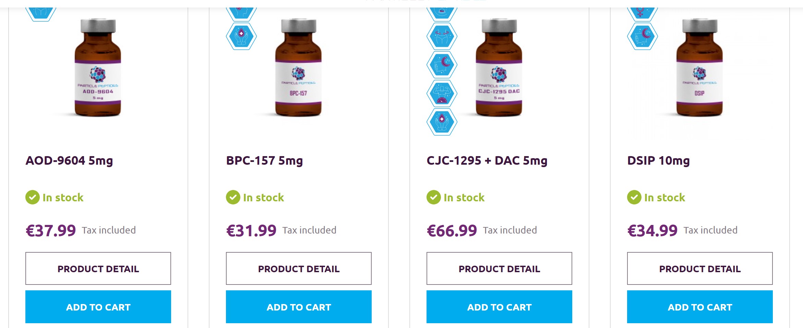Open PRODUCT DETAIL for CJC-1295 + DAC
This screenshot has width=803, height=328.
pos(499,268)
